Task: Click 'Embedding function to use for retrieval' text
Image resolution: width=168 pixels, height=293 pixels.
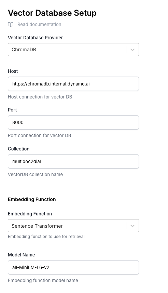Action: click(x=46, y=237)
